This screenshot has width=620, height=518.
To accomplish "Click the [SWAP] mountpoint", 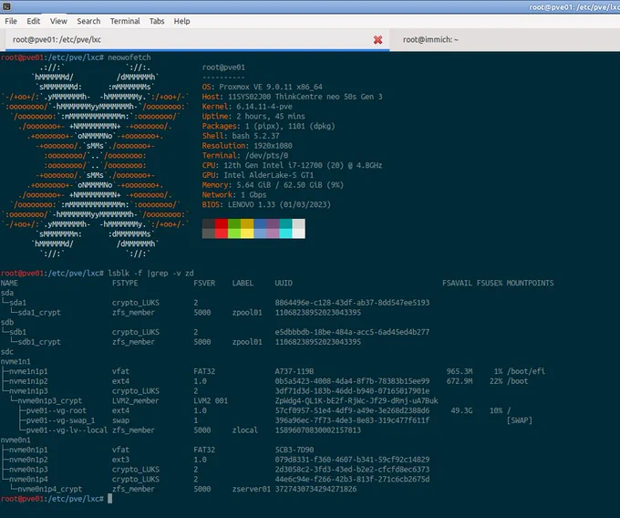I will pyautogui.click(x=519, y=420).
